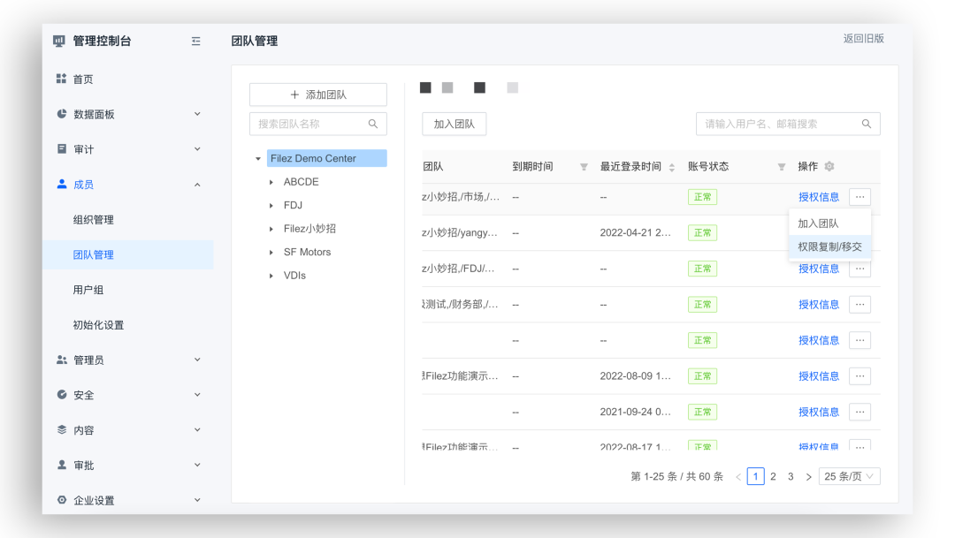
Task: Expand the 内容 menu chevron
Action: click(x=197, y=429)
